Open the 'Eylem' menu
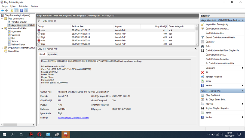 pyautogui.click(x=13, y=6)
